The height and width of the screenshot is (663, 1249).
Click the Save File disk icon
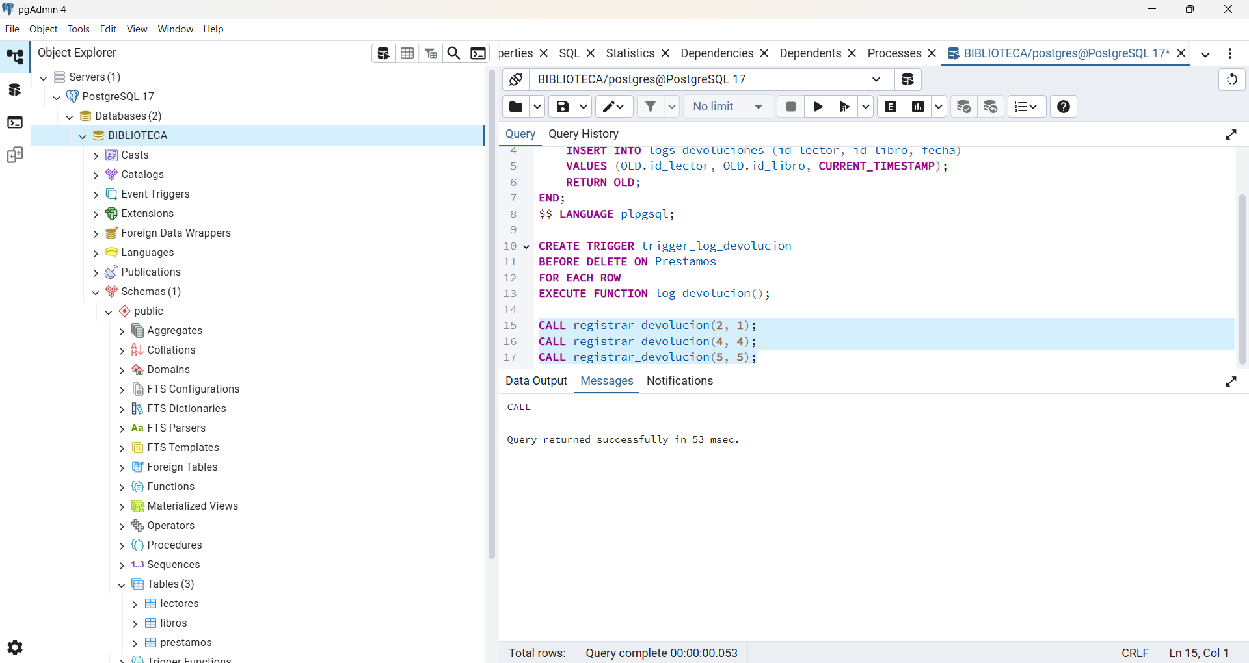[x=563, y=107]
